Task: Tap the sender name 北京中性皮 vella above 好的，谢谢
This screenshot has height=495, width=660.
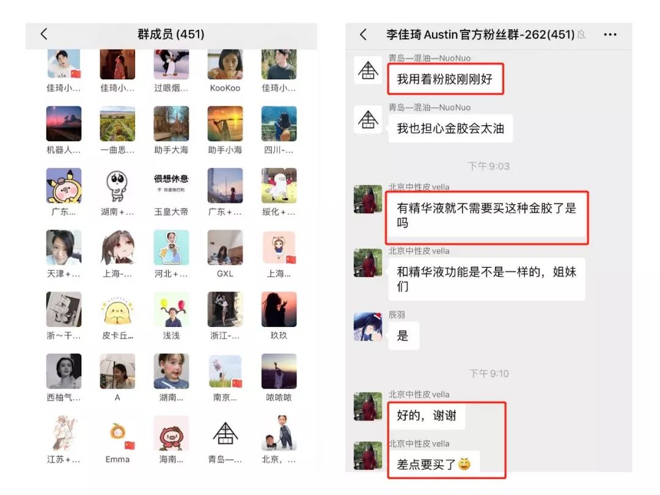Action: [419, 394]
